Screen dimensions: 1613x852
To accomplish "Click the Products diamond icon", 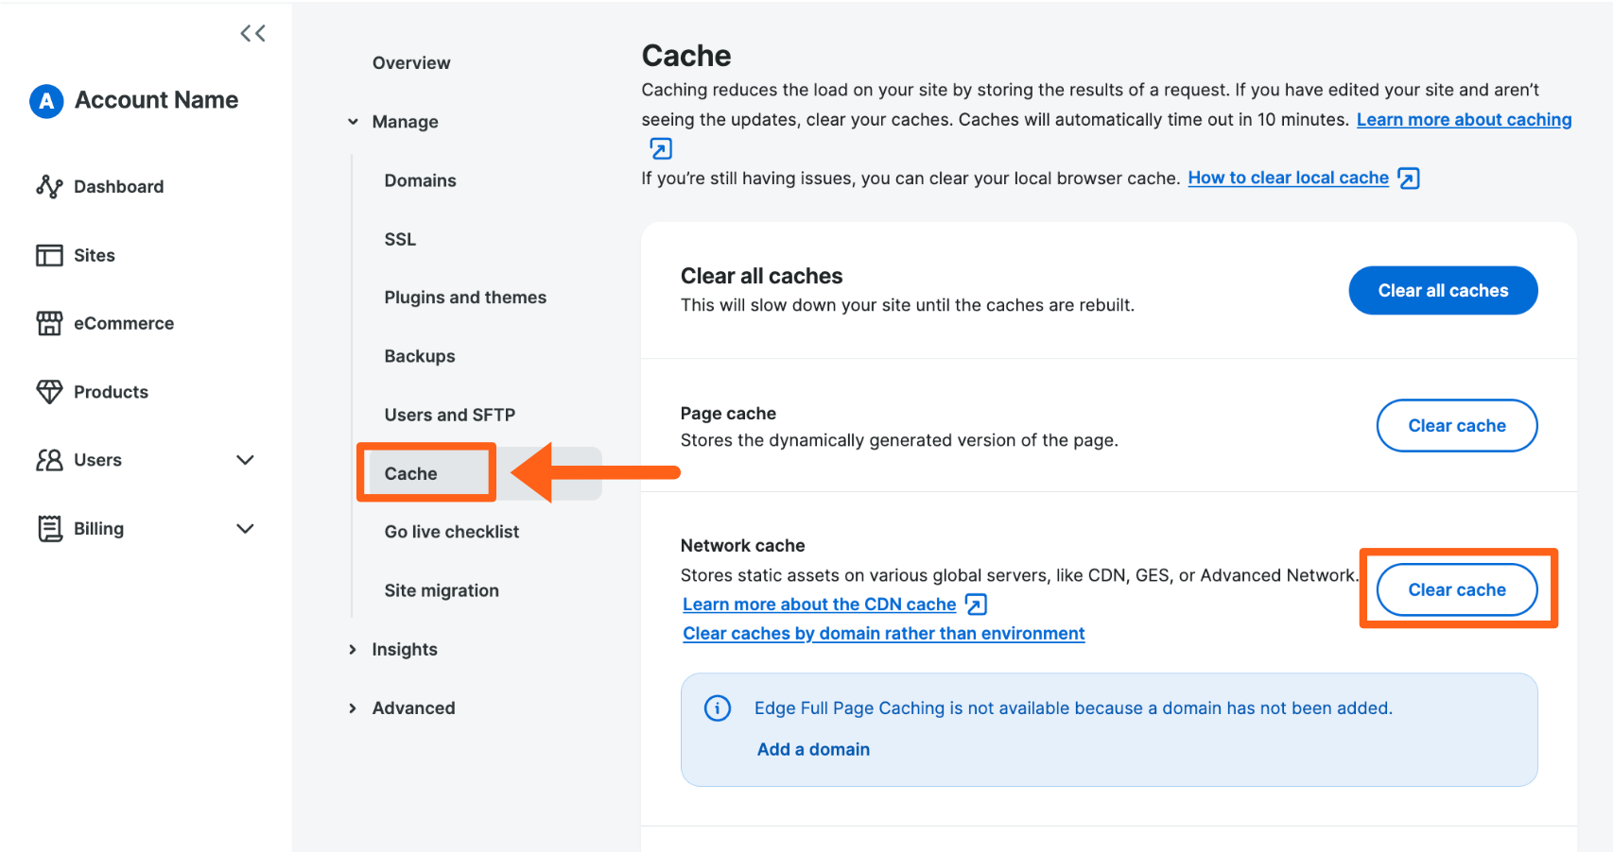I will pos(48,391).
